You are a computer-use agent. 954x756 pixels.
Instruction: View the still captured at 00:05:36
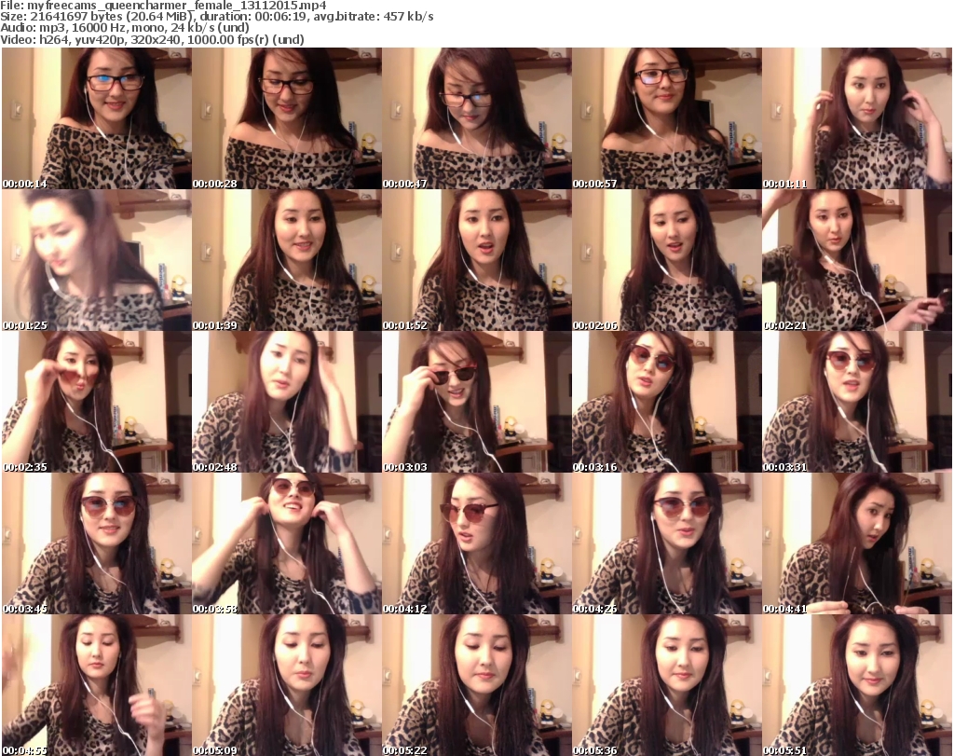pos(667,685)
